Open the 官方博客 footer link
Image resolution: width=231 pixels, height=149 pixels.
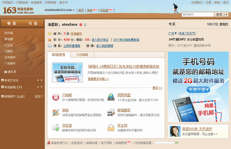[x=106, y=143]
